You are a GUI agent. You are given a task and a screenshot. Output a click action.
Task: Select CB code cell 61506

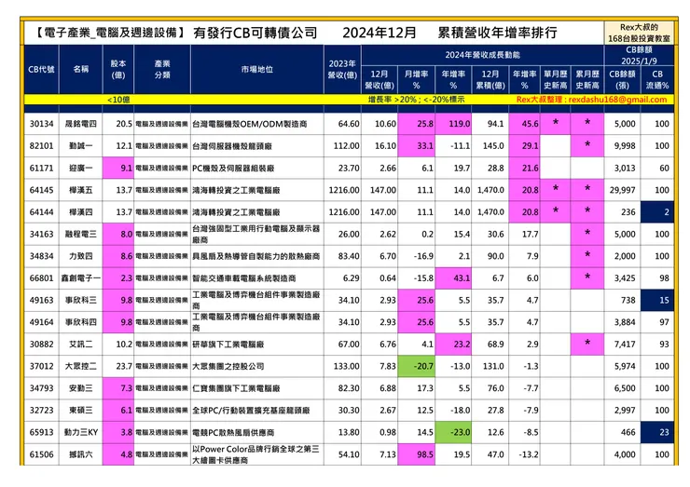point(41,454)
